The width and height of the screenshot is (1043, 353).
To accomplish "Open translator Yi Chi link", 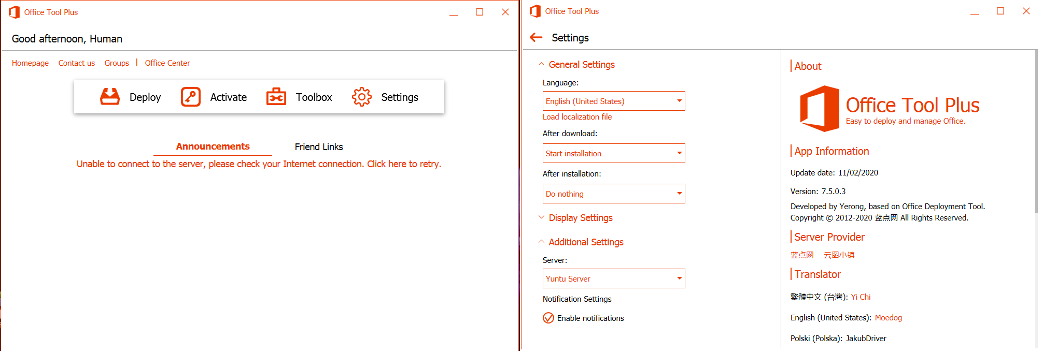I will (861, 297).
